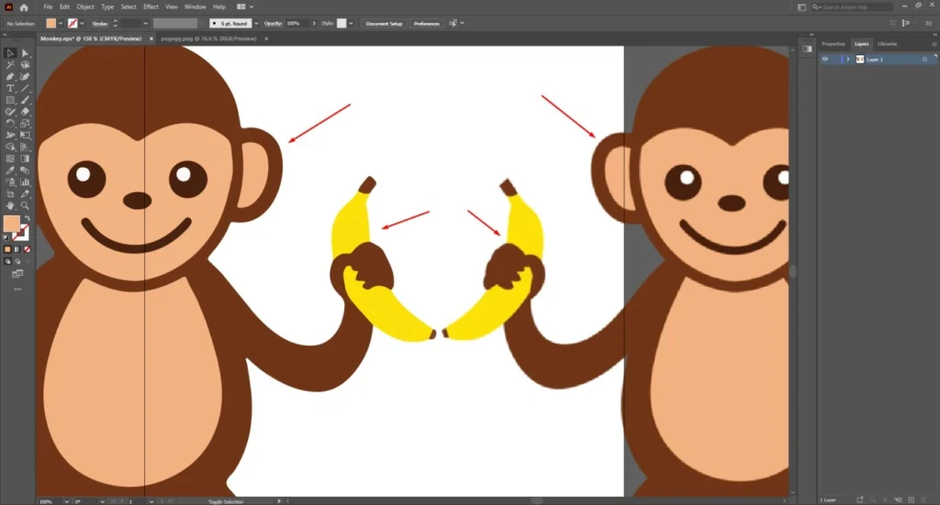Click Layer 1 target circle
This screenshot has width=940, height=505.
pos(924,60)
